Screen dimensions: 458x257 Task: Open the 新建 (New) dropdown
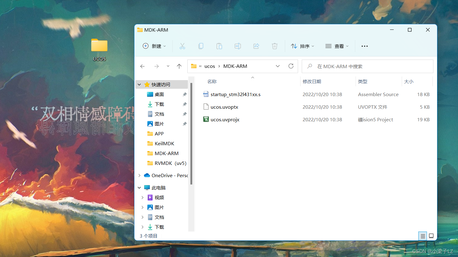(x=154, y=46)
